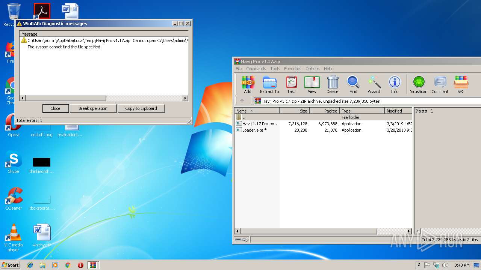Click the Break operation button
The width and height of the screenshot is (481, 270).
pos(93,108)
